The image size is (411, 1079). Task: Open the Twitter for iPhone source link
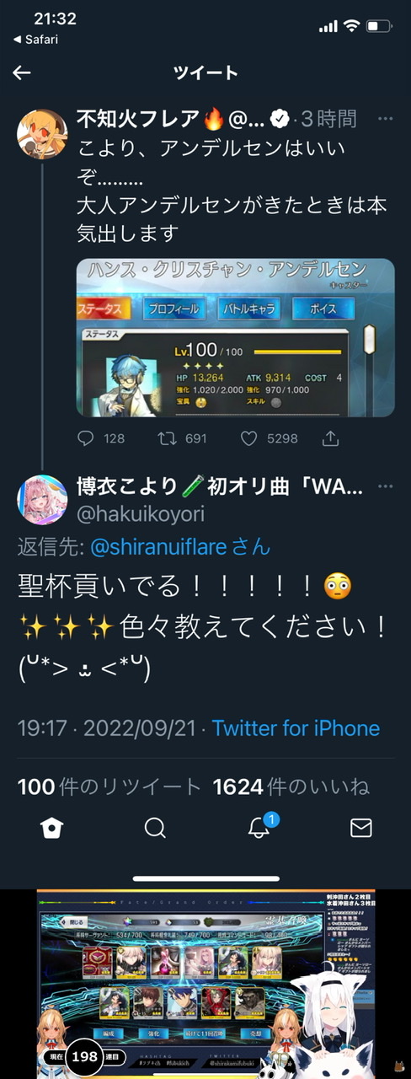[x=296, y=728]
